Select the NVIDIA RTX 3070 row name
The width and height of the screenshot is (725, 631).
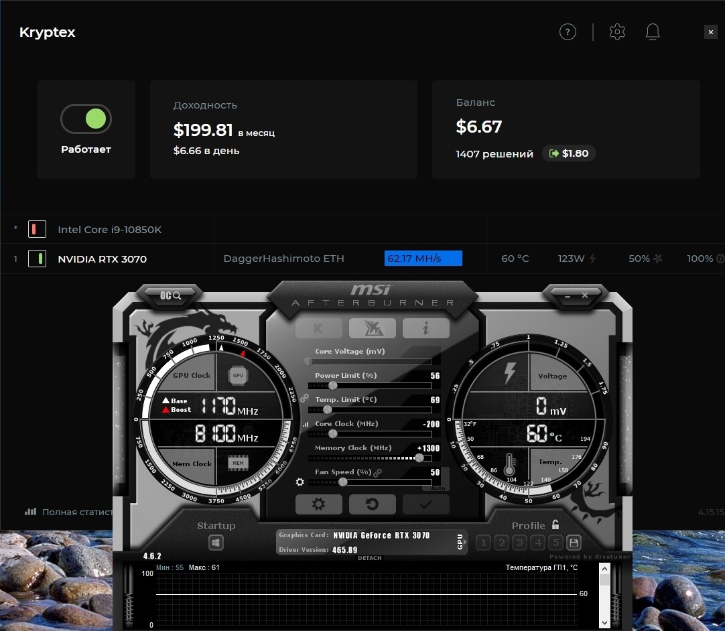point(103,259)
